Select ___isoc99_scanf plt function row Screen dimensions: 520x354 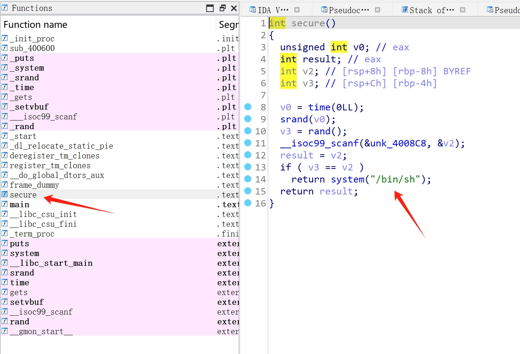coord(120,116)
